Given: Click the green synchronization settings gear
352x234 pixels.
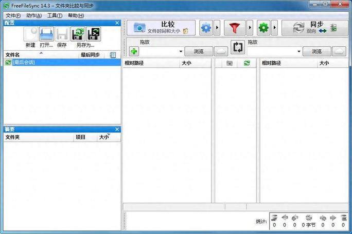Looking at the screenshot, I should click(x=263, y=27).
